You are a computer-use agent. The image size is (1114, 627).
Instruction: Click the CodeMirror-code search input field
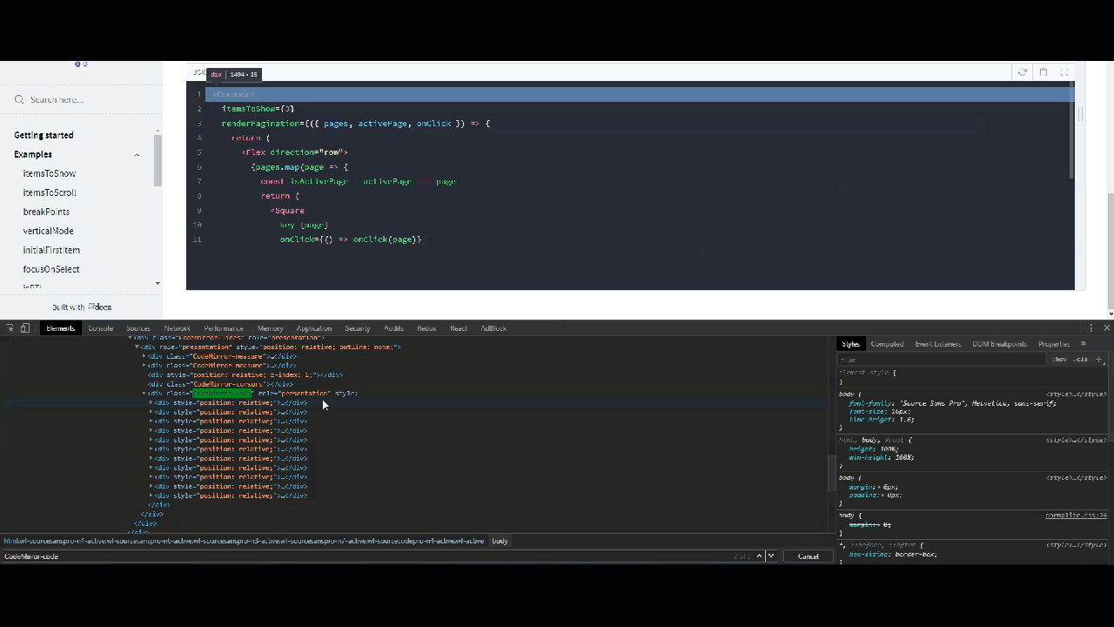tap(366, 556)
